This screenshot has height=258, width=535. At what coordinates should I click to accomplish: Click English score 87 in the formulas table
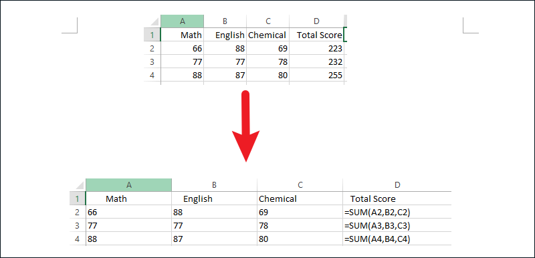click(214, 239)
